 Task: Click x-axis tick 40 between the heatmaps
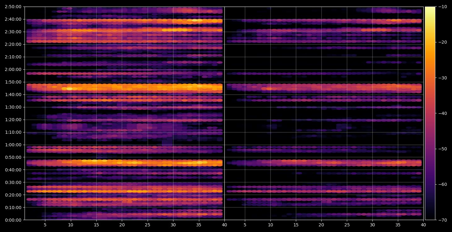pos(224,225)
